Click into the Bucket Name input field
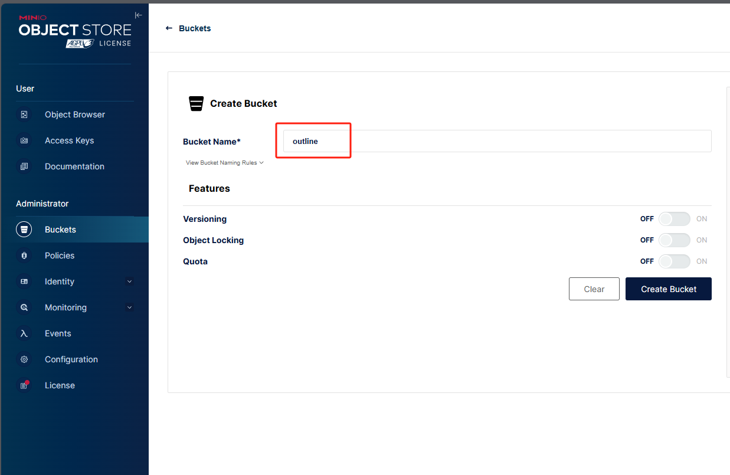Viewport: 730px width, 475px height. [x=497, y=141]
